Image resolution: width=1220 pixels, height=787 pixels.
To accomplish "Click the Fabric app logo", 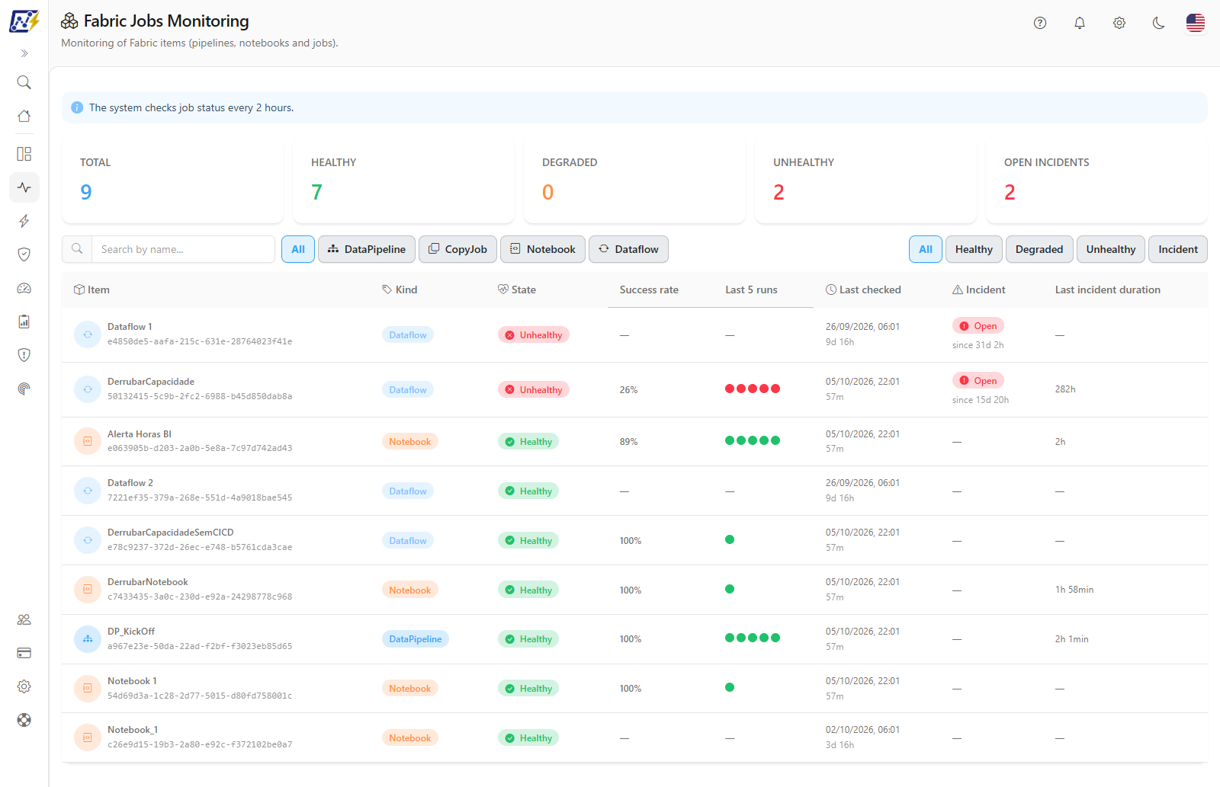I will point(24,21).
